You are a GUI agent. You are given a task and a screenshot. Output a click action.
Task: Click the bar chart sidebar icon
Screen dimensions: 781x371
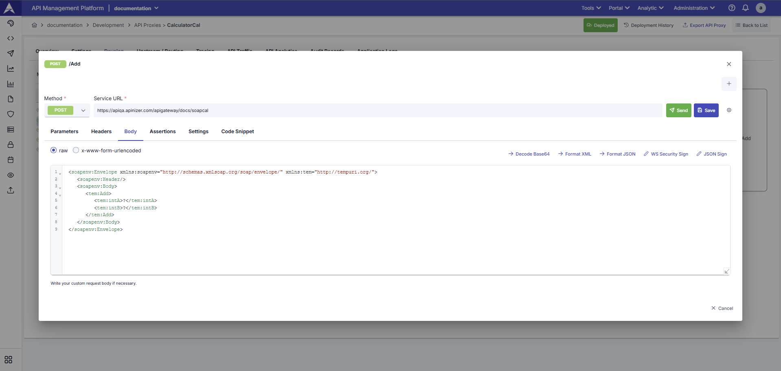pos(11,84)
